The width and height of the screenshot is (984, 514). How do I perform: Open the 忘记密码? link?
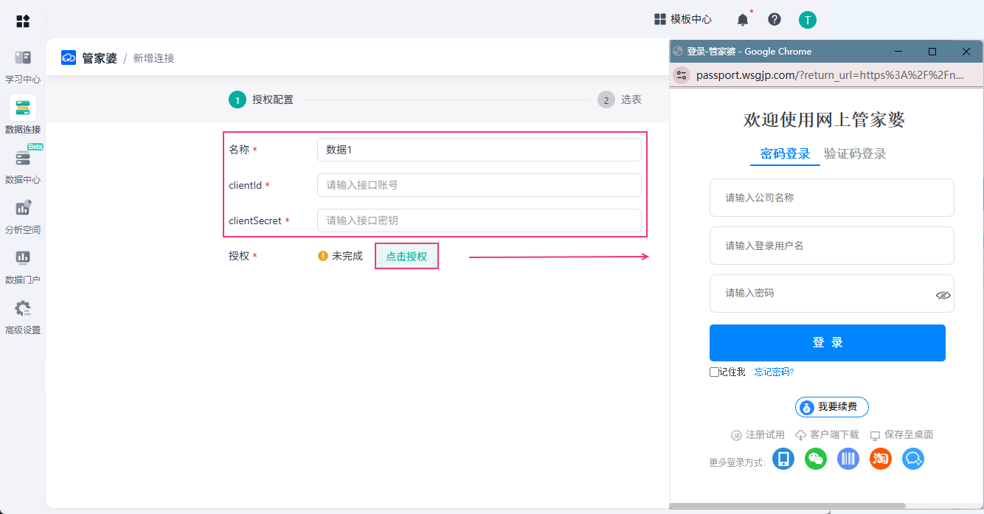point(774,372)
